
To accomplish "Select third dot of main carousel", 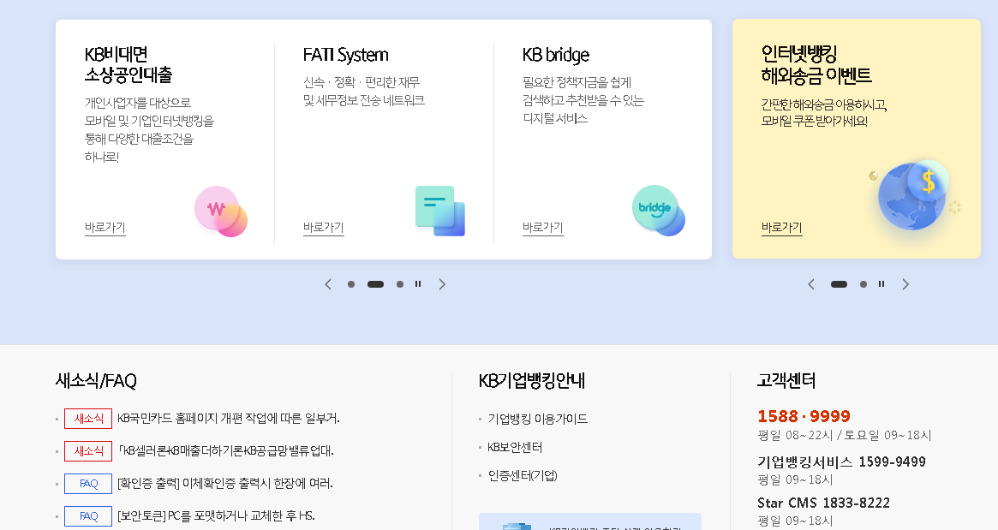I will 400,284.
